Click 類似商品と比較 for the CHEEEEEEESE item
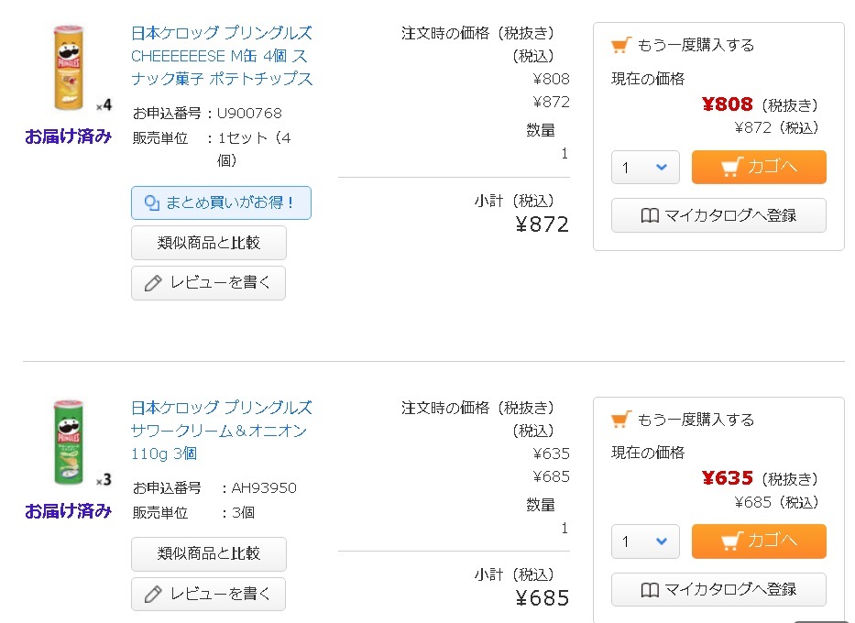Image resolution: width=855 pixels, height=623 pixels. click(208, 243)
